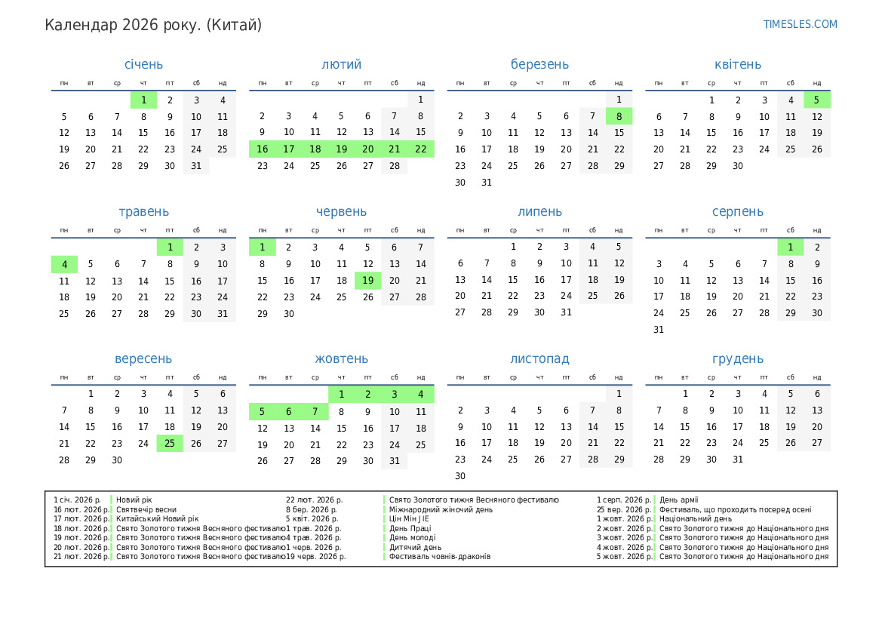882x624 pixels.
Task: Click 31 in березень
Action: 487,183
